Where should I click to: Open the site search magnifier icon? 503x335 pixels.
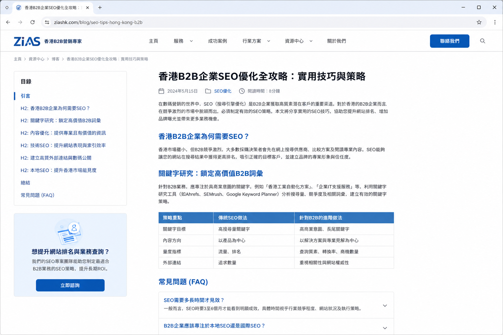point(482,41)
